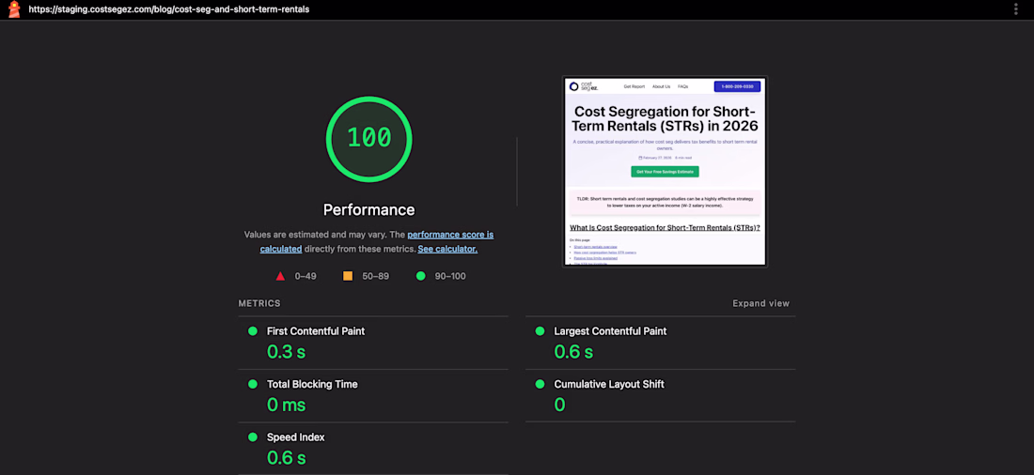
Task: Click green dot beside Largest Contentful Paint
Action: tap(540, 331)
